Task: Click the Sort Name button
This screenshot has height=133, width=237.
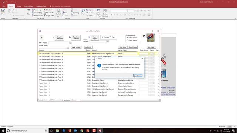Action: pyautogui.click(x=123, y=47)
